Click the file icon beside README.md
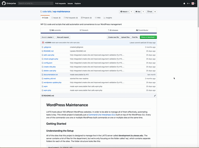Screen dimensions: 199x148 [x=42, y=51]
